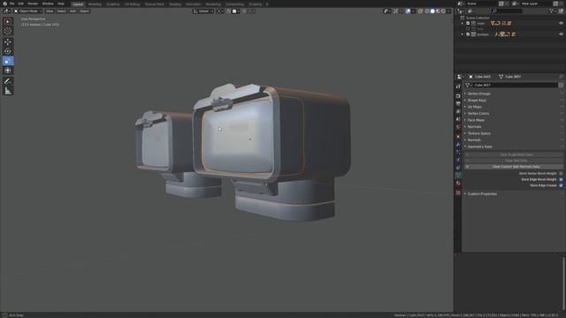The image size is (566, 318).
Task: Open the Global transform orientation dropdown
Action: 203,11
